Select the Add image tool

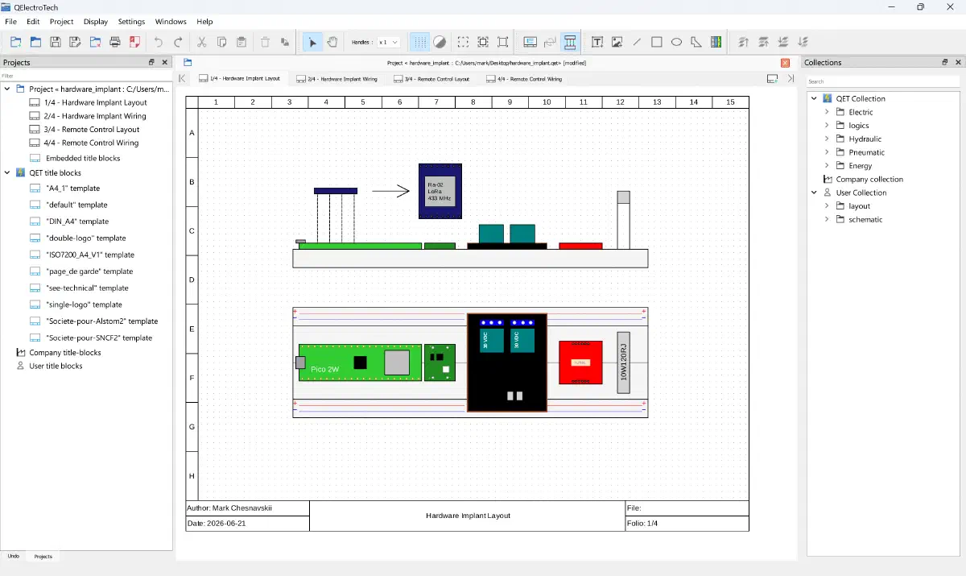617,42
